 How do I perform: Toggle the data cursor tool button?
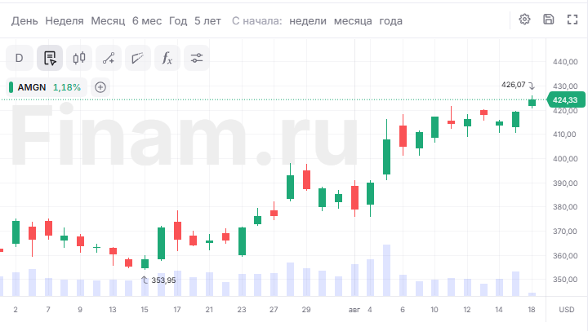pyautogui.click(x=50, y=58)
